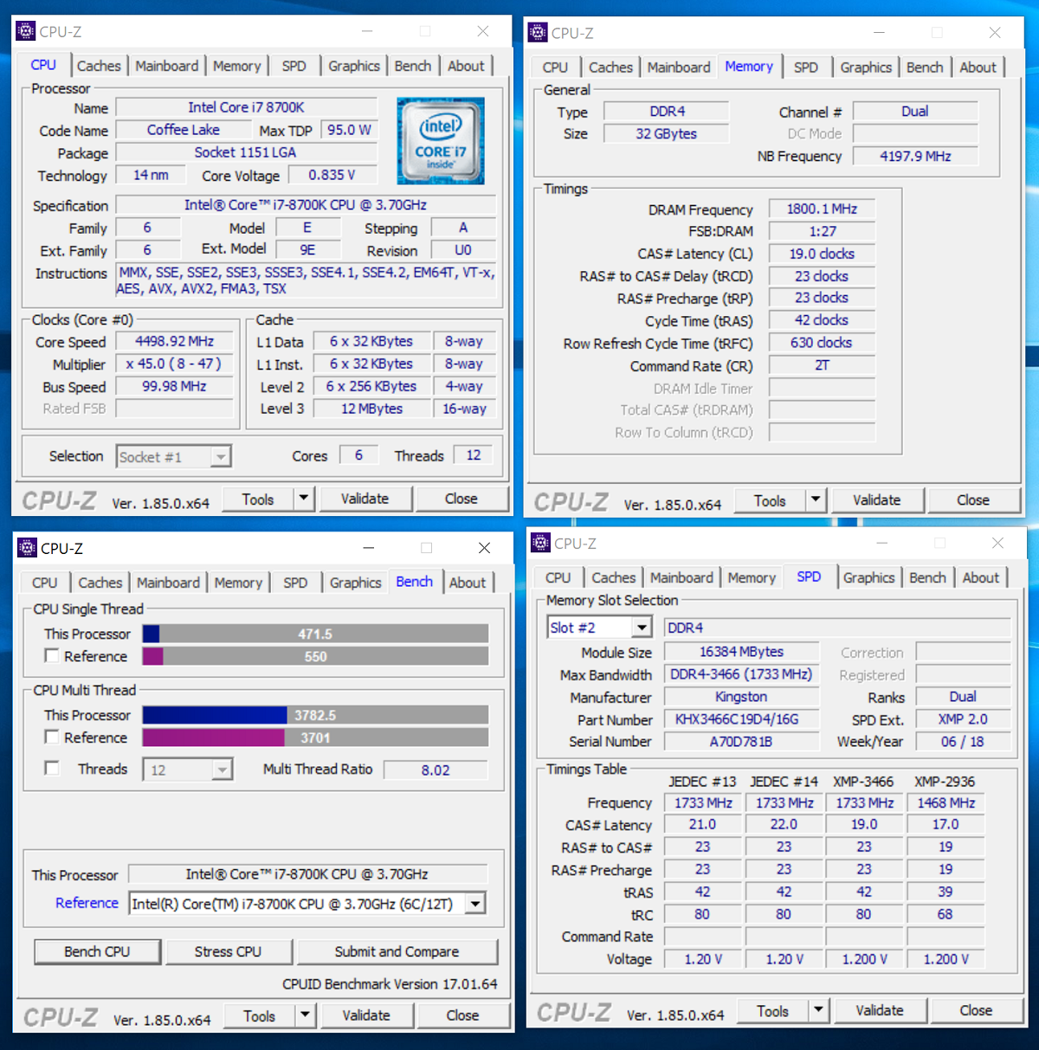Click CPU-Z app icon in Bench window title bar
Image resolution: width=1039 pixels, height=1050 pixels.
(x=28, y=547)
